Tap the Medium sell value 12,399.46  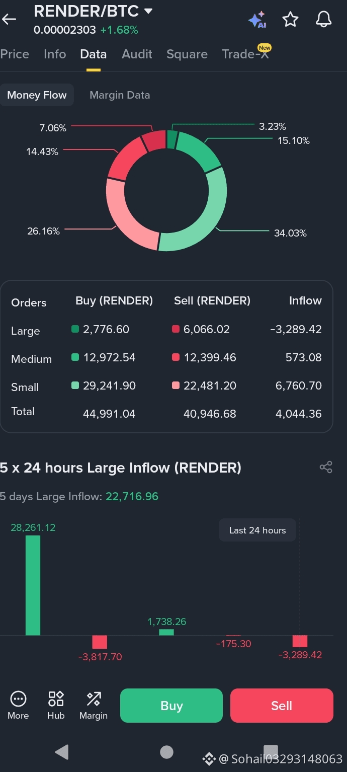tap(210, 357)
